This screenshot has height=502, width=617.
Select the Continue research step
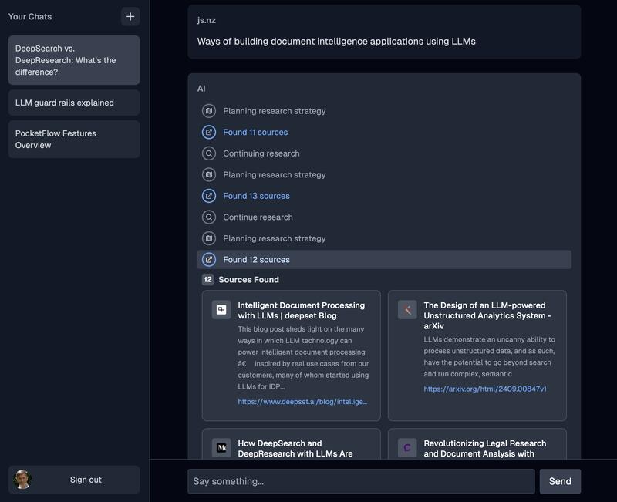coord(258,217)
